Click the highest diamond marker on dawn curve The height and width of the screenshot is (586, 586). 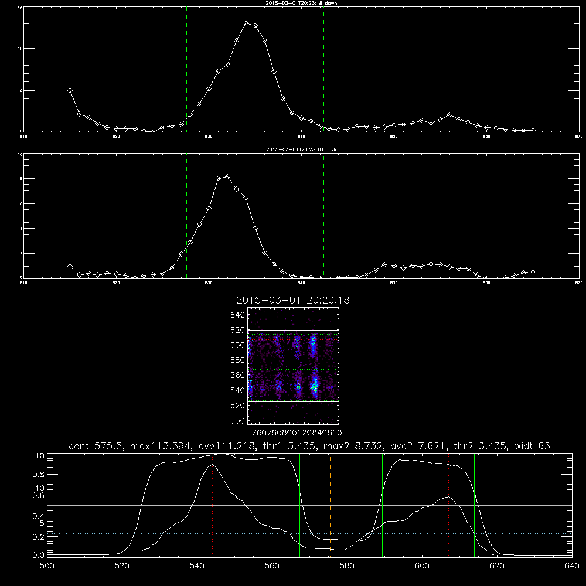pos(246,23)
